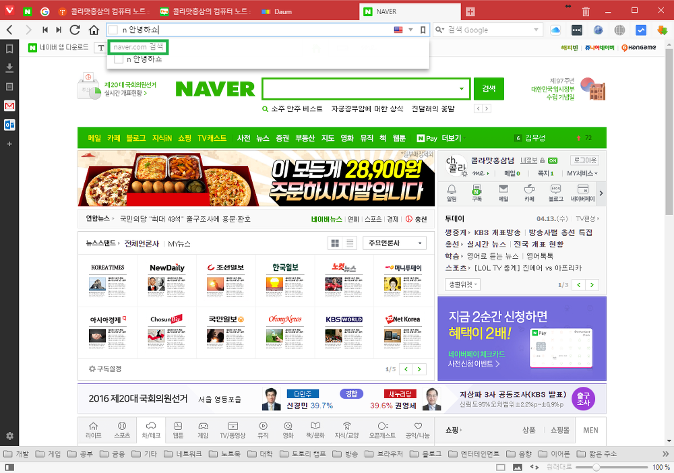The image size is (674, 473).
Task: Reload the page with the refresh icon
Action: click(75, 30)
